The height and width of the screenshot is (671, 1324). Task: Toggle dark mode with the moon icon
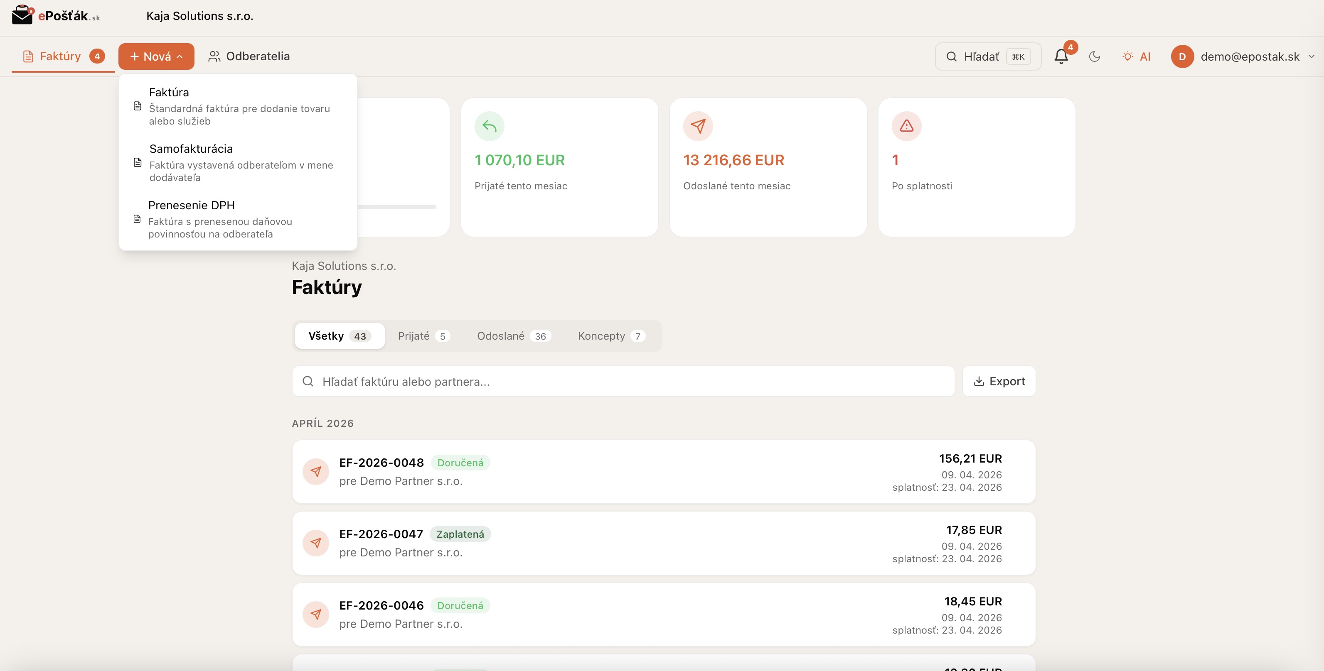click(x=1094, y=56)
